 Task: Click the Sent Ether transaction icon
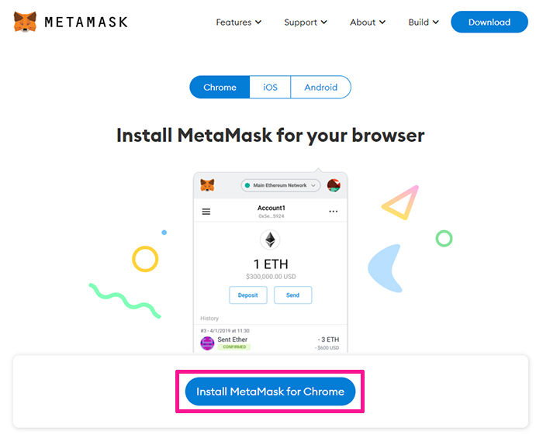pos(207,343)
